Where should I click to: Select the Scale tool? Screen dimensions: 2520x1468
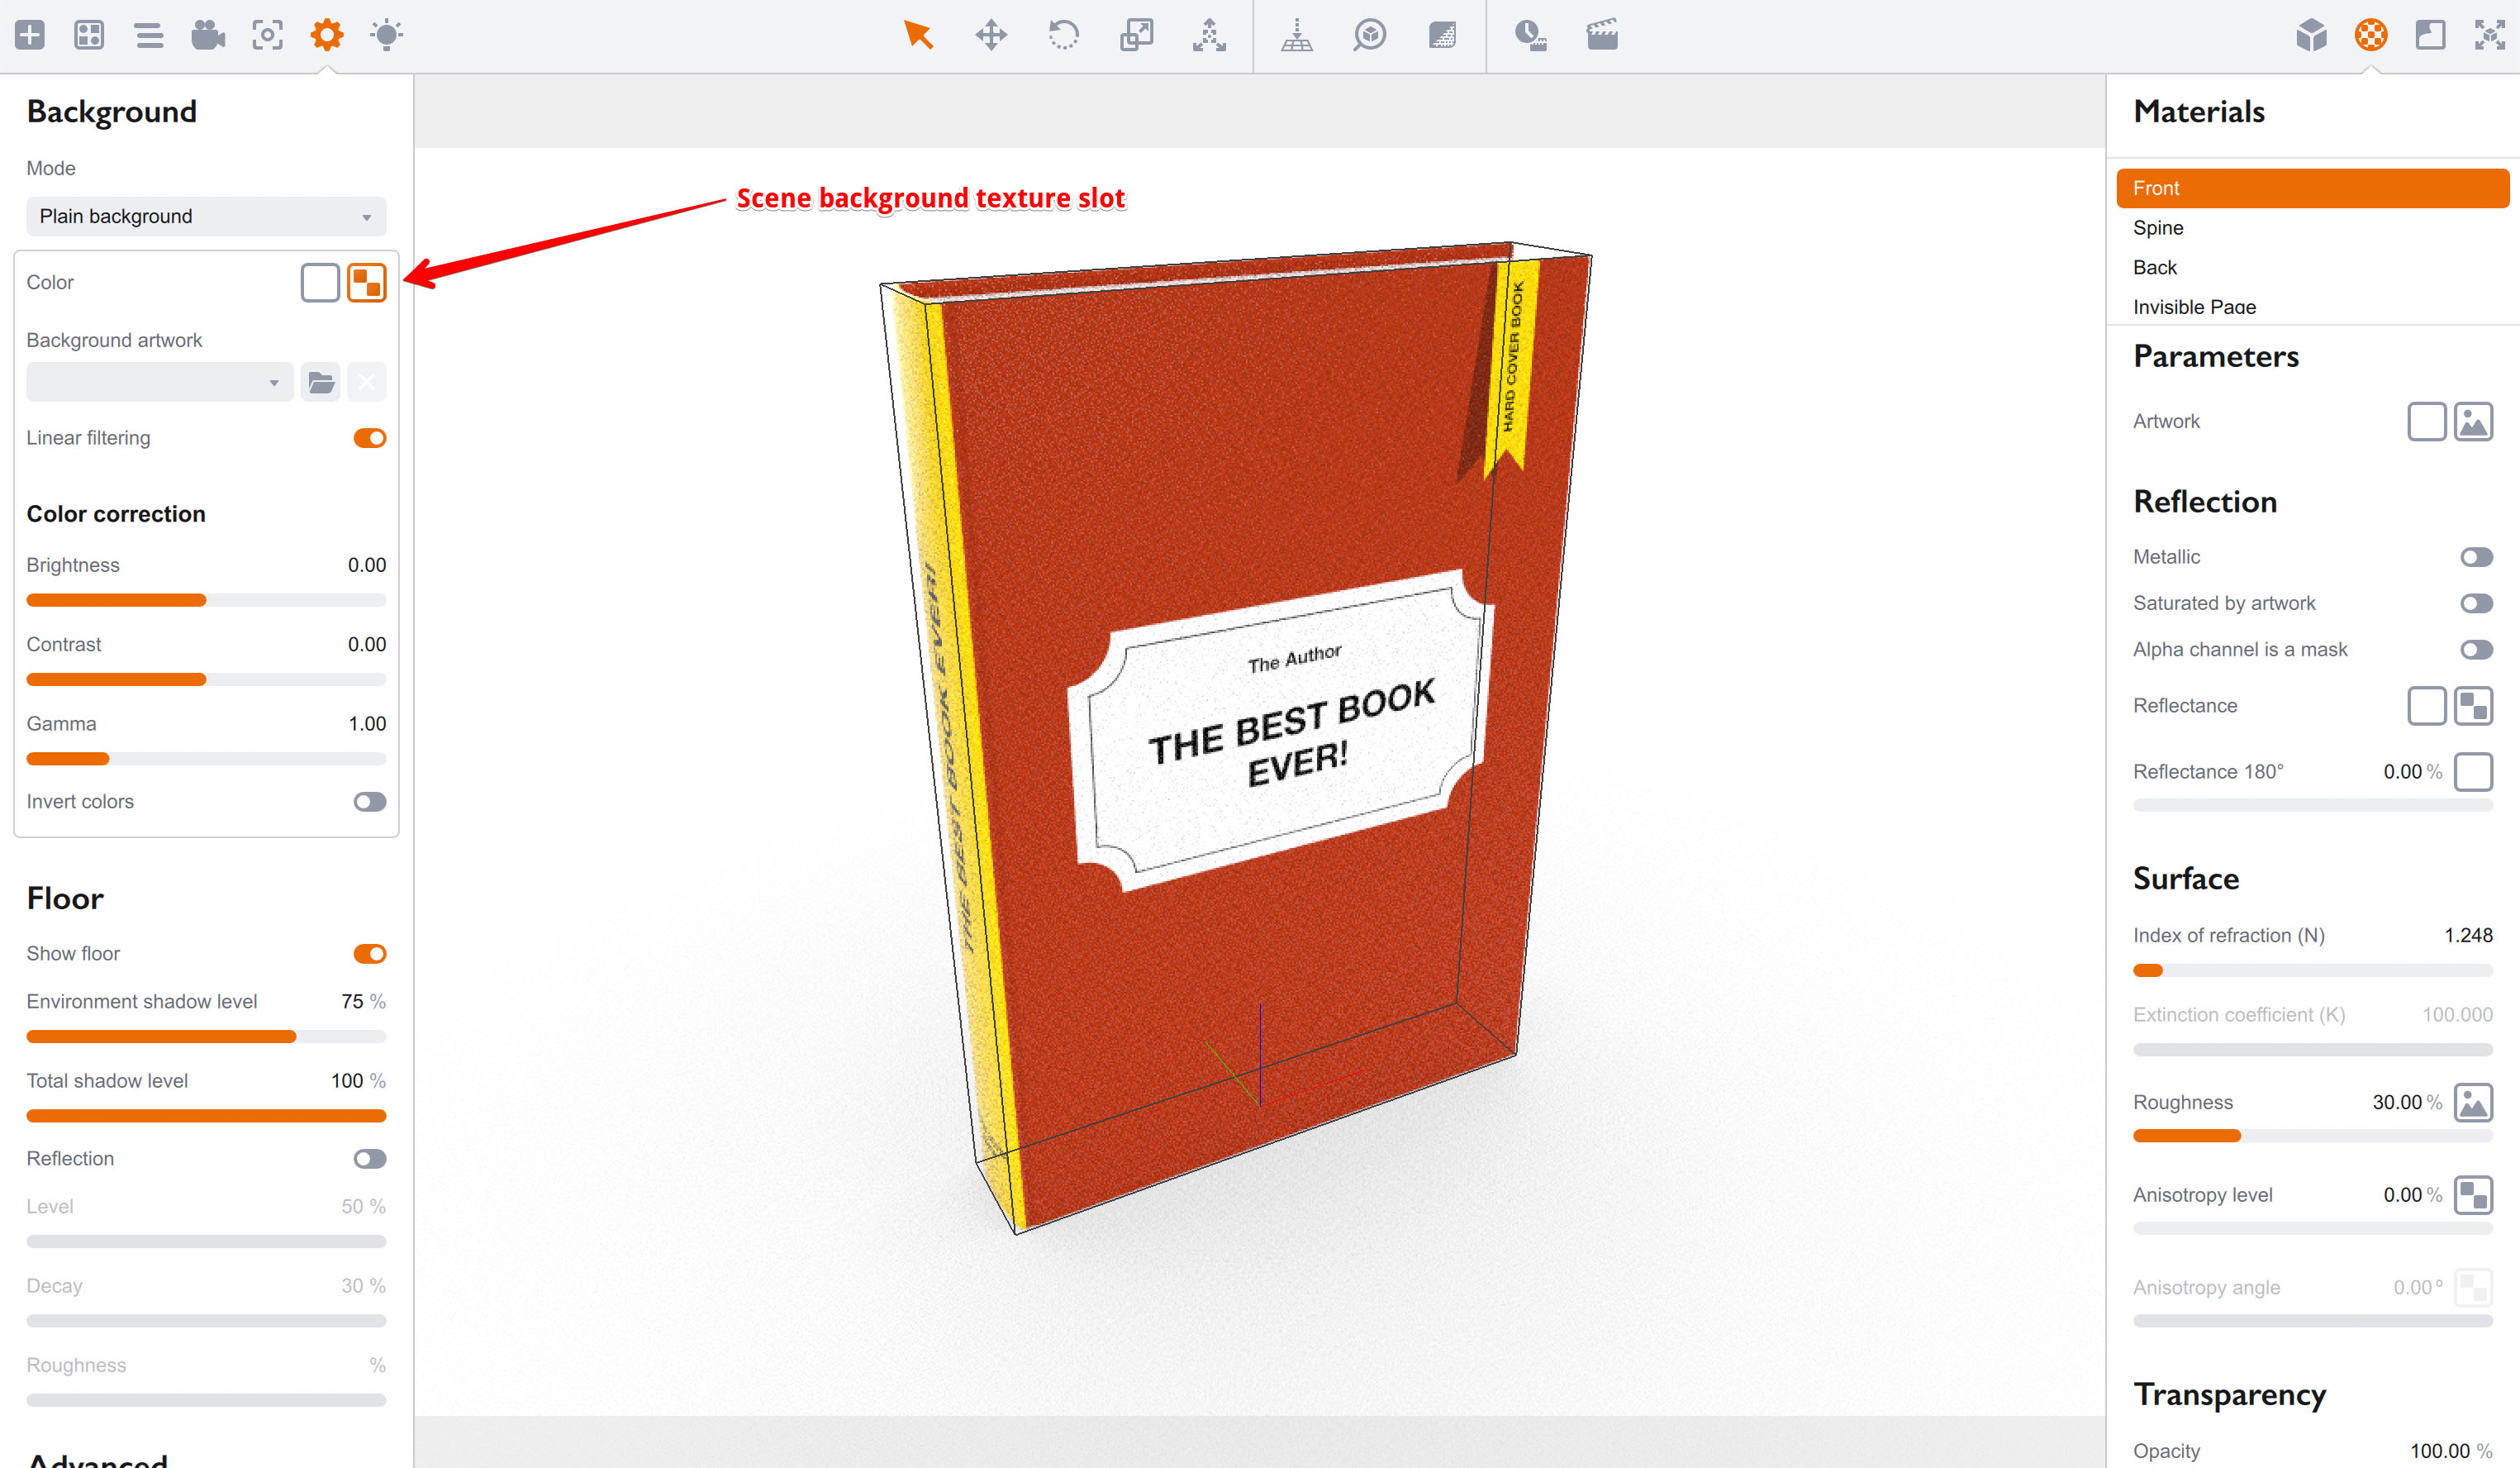pyautogui.click(x=1137, y=35)
